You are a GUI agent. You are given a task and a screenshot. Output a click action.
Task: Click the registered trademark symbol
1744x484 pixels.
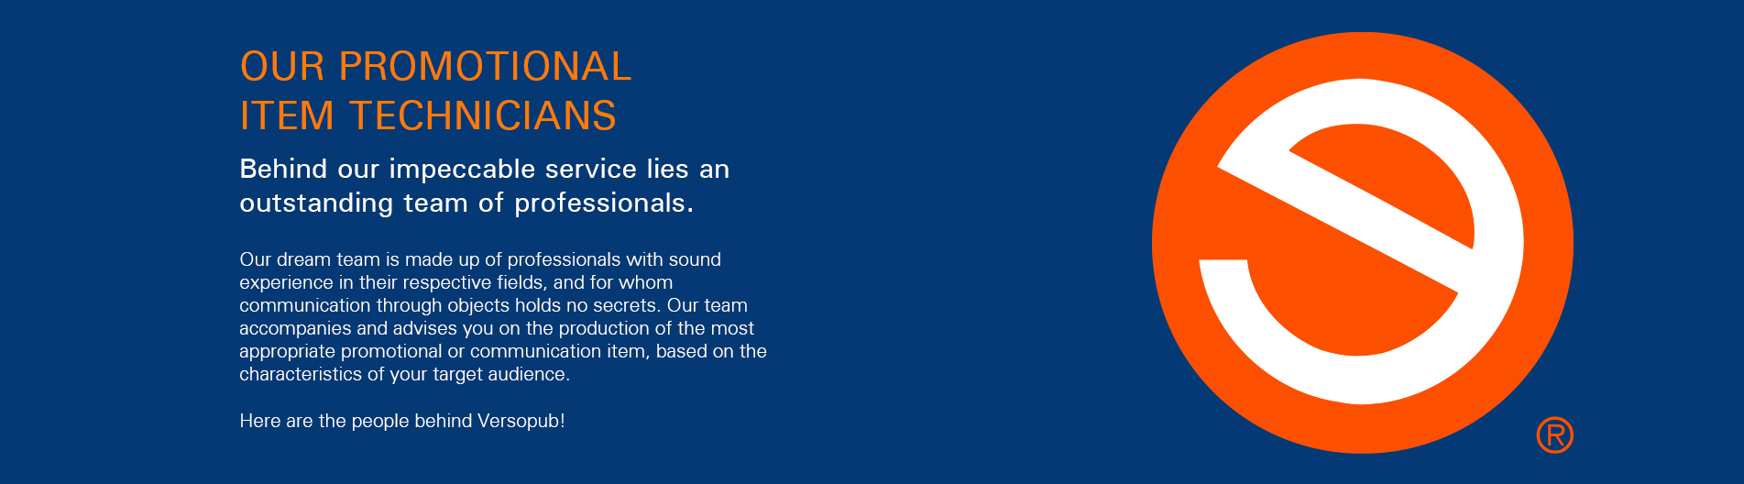point(1554,435)
